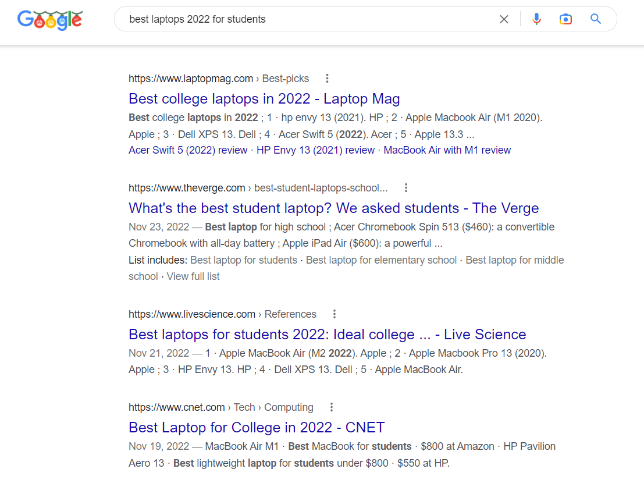Image resolution: width=644 pixels, height=483 pixels.
Task: Open the CNET Best Laptop for College result
Action: (257, 427)
